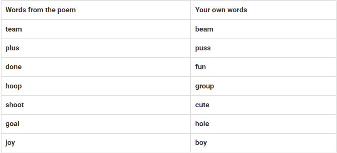Place cursor in the 'cute' cell
Viewport: 337px width, 153px height.
coord(263,105)
